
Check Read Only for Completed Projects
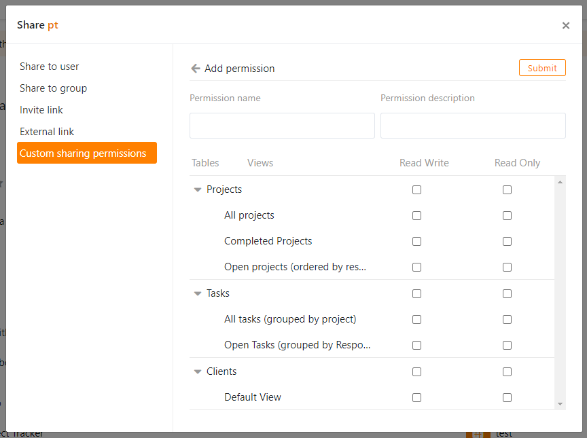coord(507,242)
